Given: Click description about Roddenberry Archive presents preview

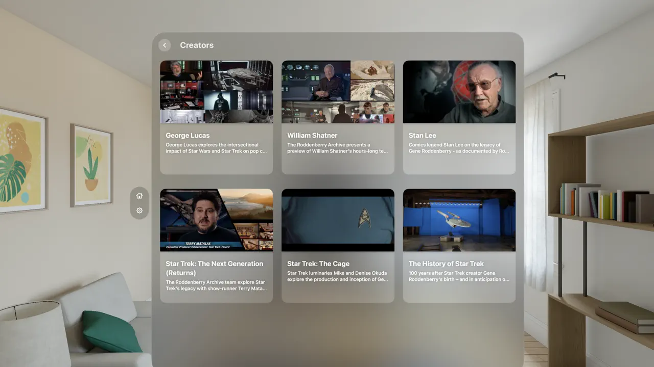Looking at the screenshot, I should point(338,148).
